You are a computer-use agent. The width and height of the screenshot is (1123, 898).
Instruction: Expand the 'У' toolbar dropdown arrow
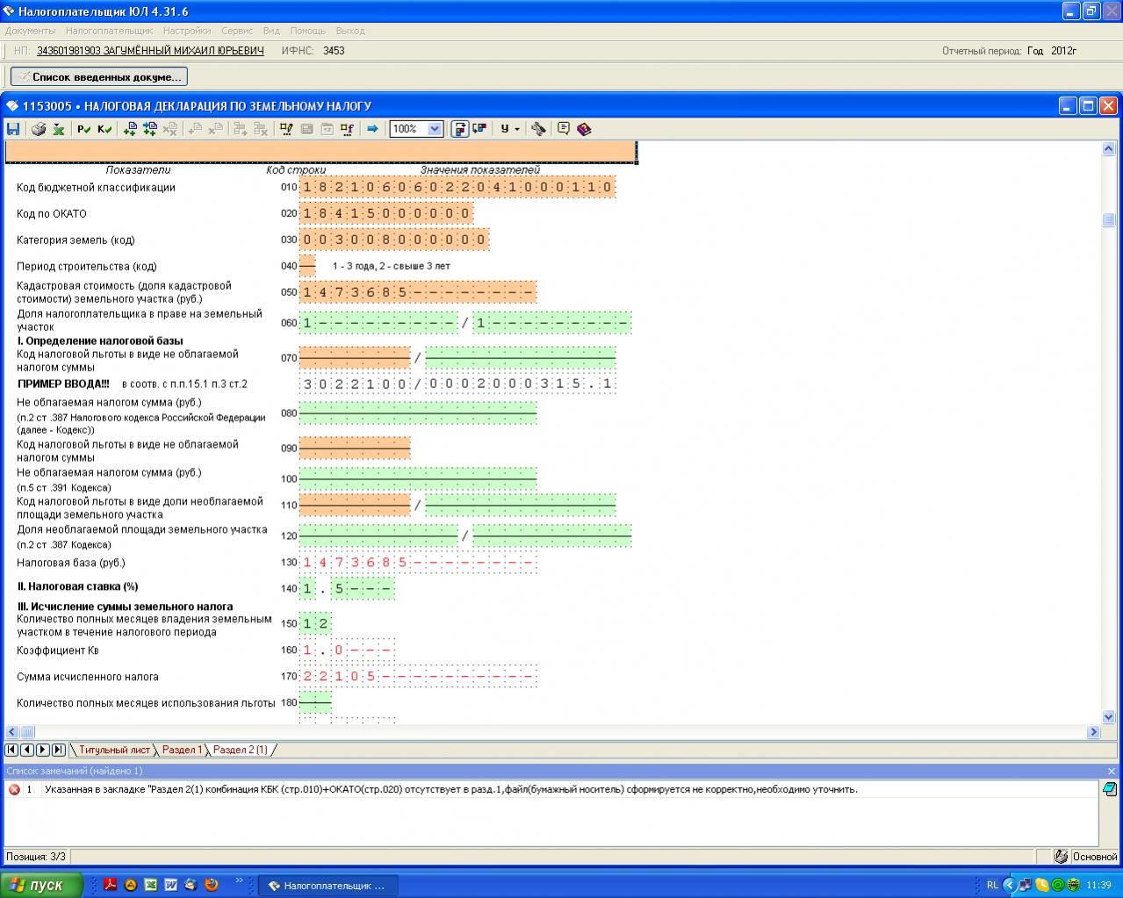[x=517, y=129]
